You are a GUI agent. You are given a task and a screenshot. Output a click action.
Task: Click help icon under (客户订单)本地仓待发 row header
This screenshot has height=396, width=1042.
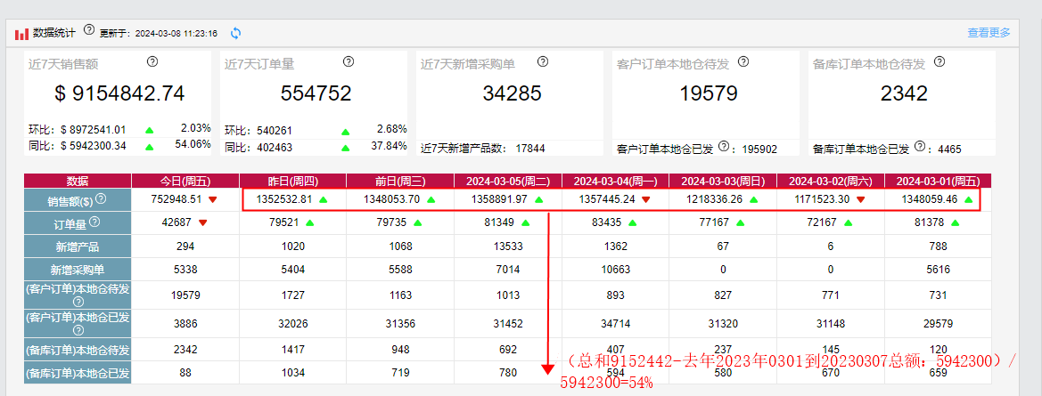[x=77, y=302]
